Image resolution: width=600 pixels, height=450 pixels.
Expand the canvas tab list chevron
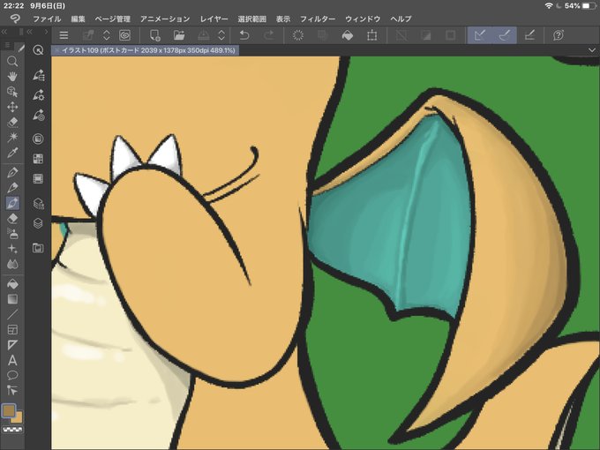(591, 50)
